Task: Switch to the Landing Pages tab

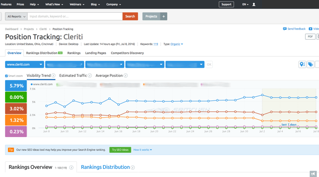Action: coord(96,53)
